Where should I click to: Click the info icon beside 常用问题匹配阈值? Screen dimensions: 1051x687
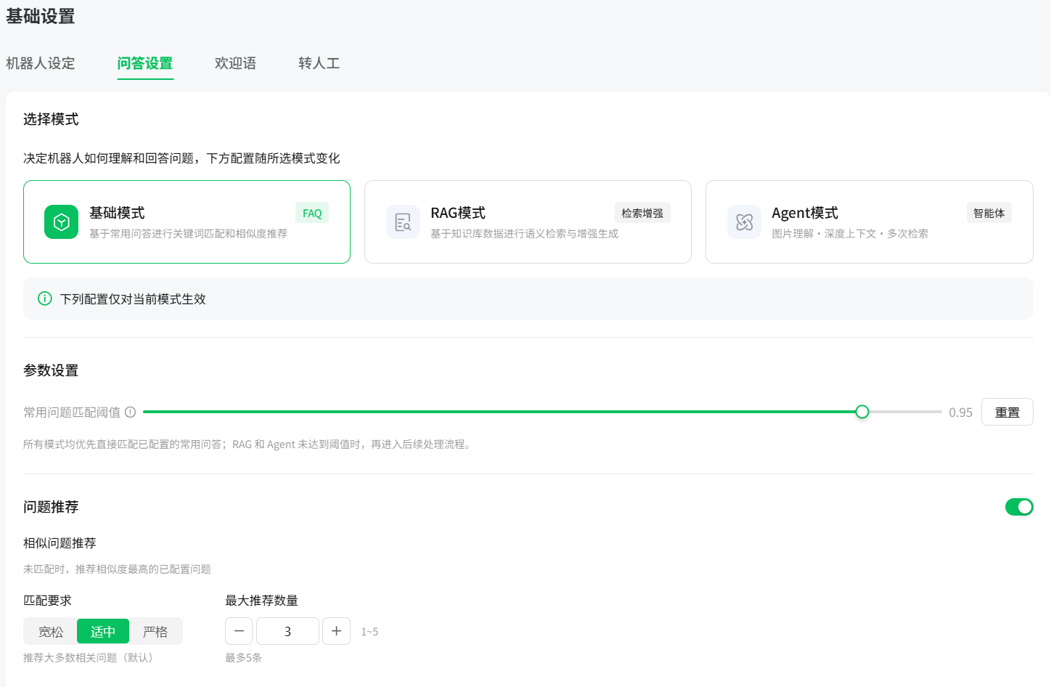coord(130,412)
